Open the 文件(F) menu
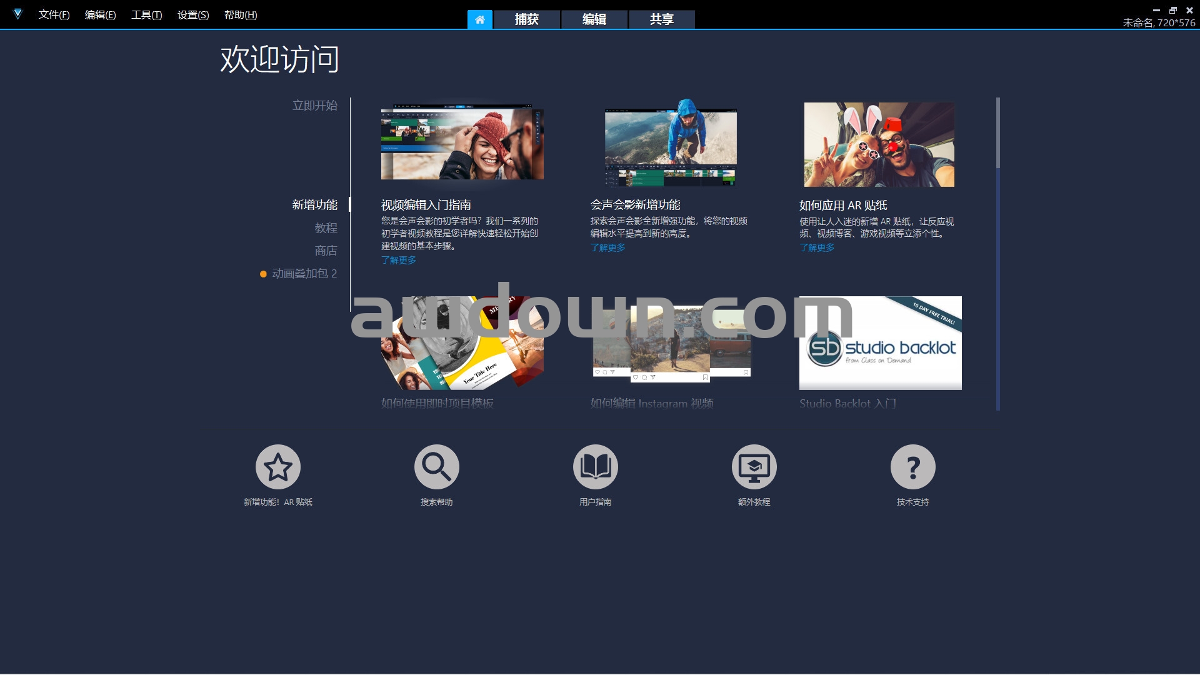Screen dimensions: 1200x675 [54, 14]
